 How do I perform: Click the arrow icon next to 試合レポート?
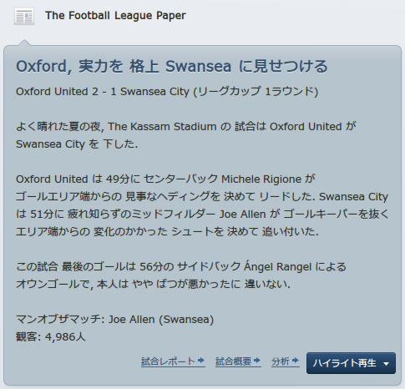[x=201, y=361]
